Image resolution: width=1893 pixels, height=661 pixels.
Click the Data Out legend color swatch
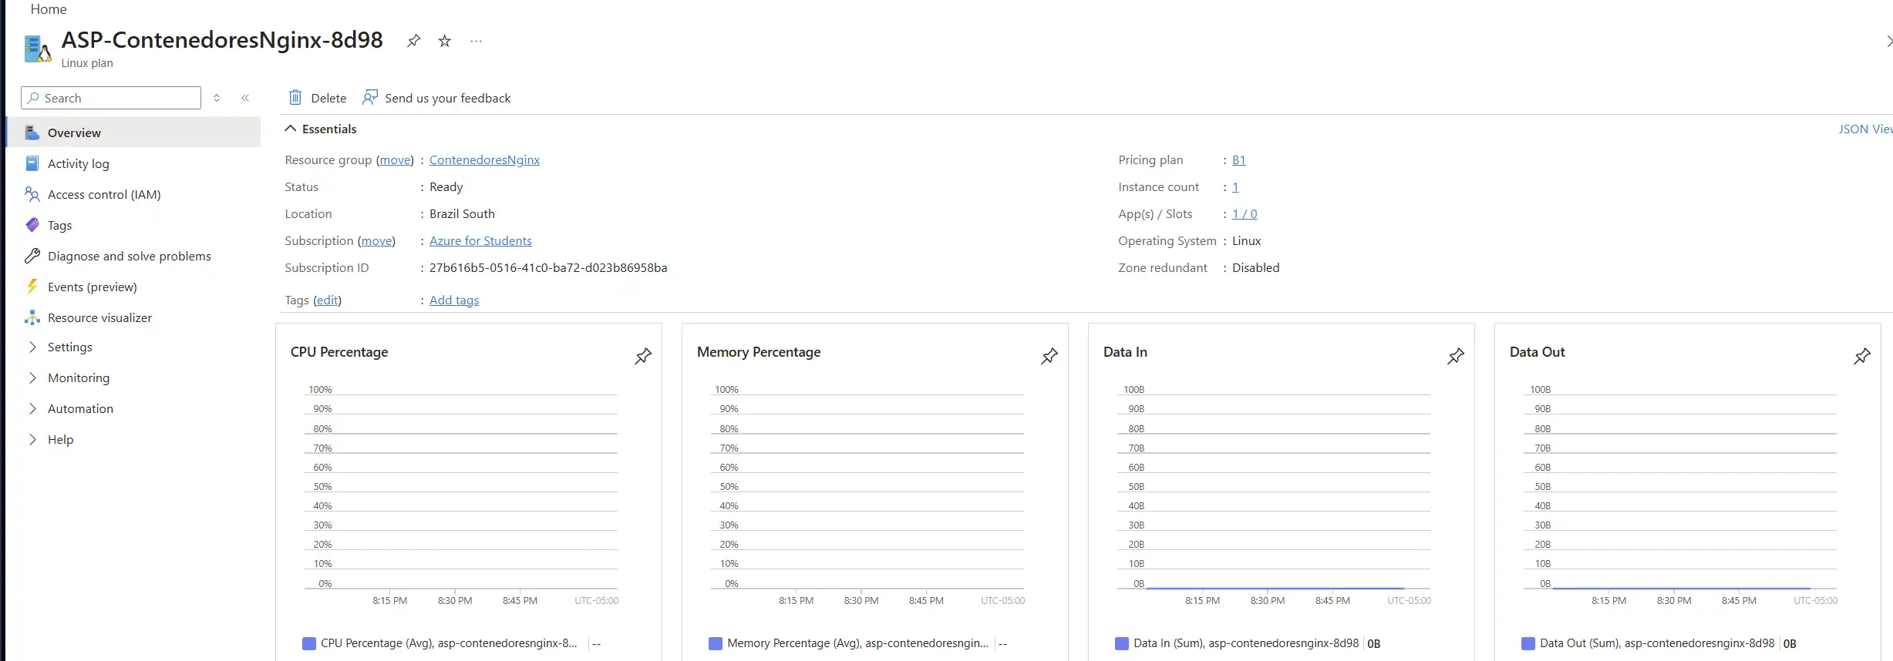tap(1528, 643)
